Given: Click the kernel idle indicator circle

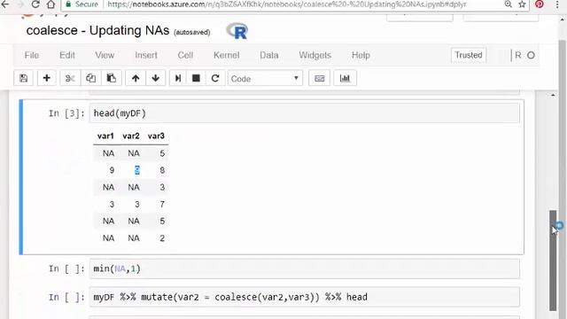Looking at the screenshot, I should [531, 55].
